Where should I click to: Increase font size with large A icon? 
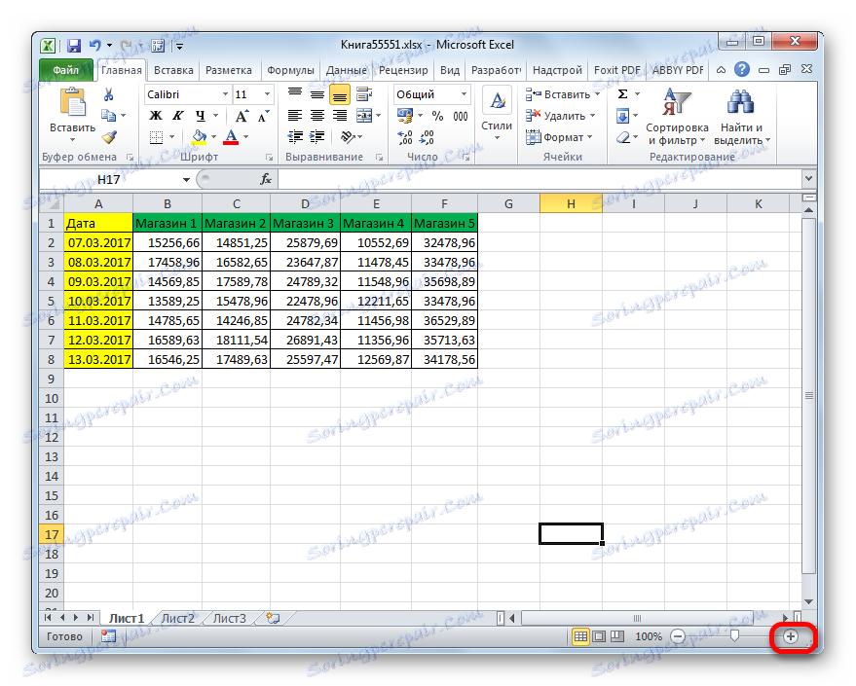[242, 116]
